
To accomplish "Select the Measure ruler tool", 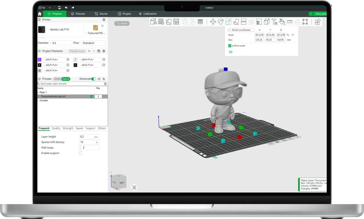I will pos(290,22).
